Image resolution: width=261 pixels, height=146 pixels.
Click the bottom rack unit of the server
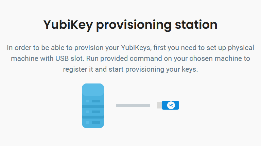tap(93, 122)
